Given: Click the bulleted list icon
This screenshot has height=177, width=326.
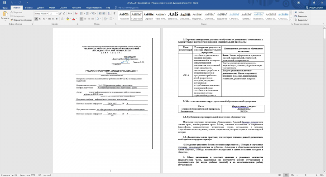Looking at the screenshot, I should click(81, 14).
